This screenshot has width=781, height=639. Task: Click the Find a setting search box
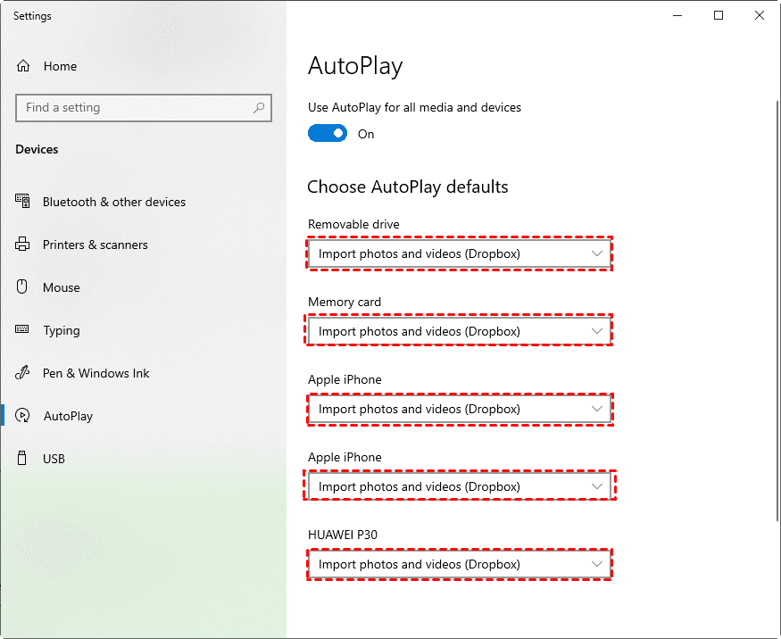[x=134, y=108]
